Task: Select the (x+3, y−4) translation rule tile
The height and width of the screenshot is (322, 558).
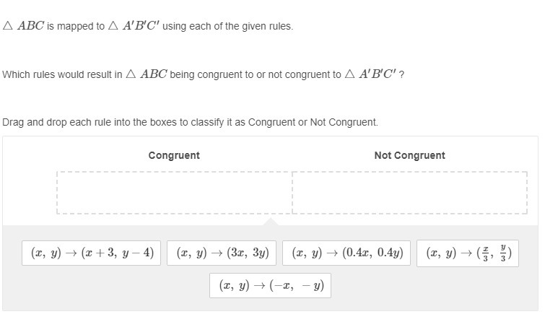Action: point(91,253)
